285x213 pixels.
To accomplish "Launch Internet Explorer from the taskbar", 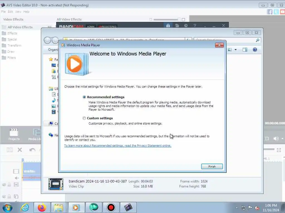I will click(25, 207).
